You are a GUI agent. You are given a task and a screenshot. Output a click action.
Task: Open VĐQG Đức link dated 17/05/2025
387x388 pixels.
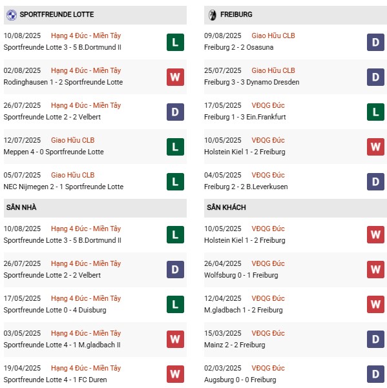coord(268,105)
